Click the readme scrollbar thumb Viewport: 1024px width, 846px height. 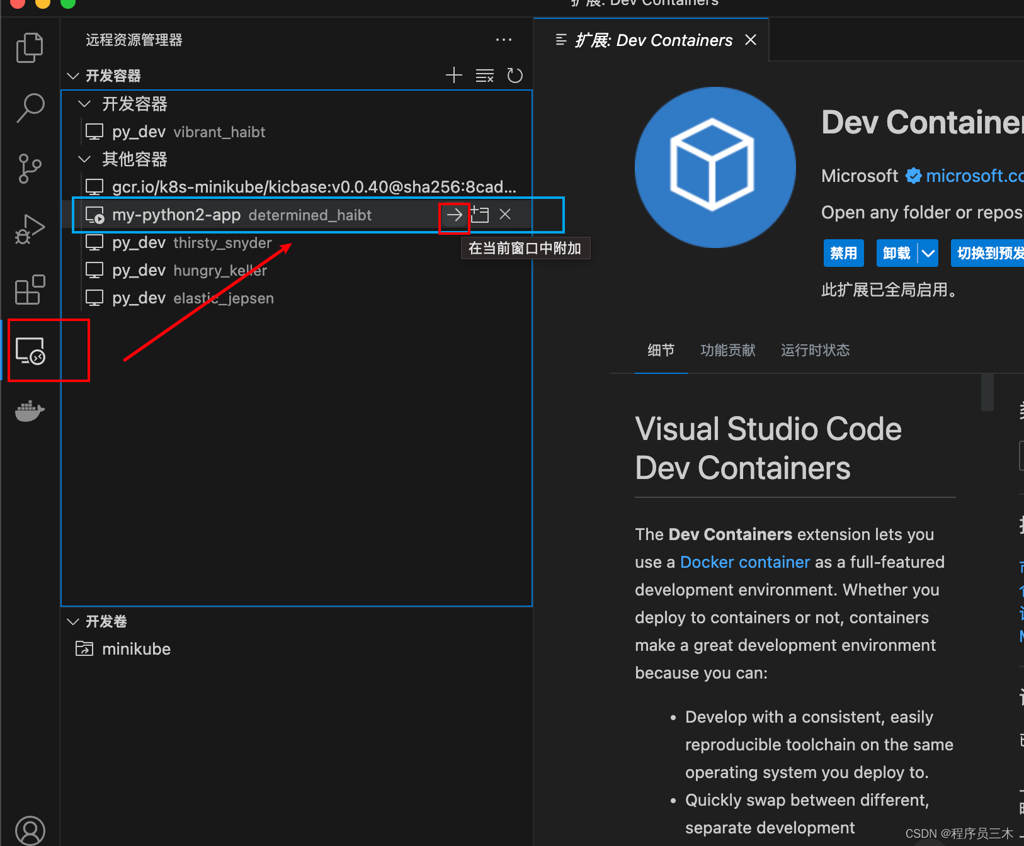[x=987, y=392]
